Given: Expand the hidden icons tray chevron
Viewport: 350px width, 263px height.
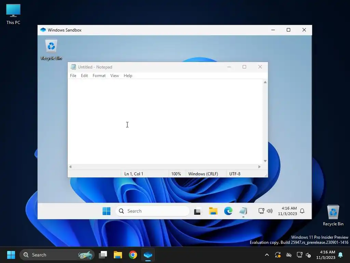Looking at the screenshot, I should pos(267,255).
